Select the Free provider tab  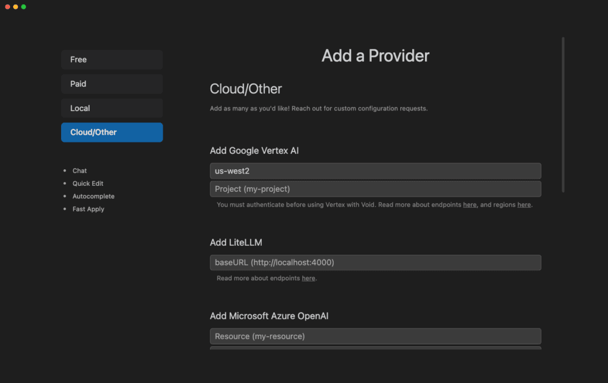(112, 60)
